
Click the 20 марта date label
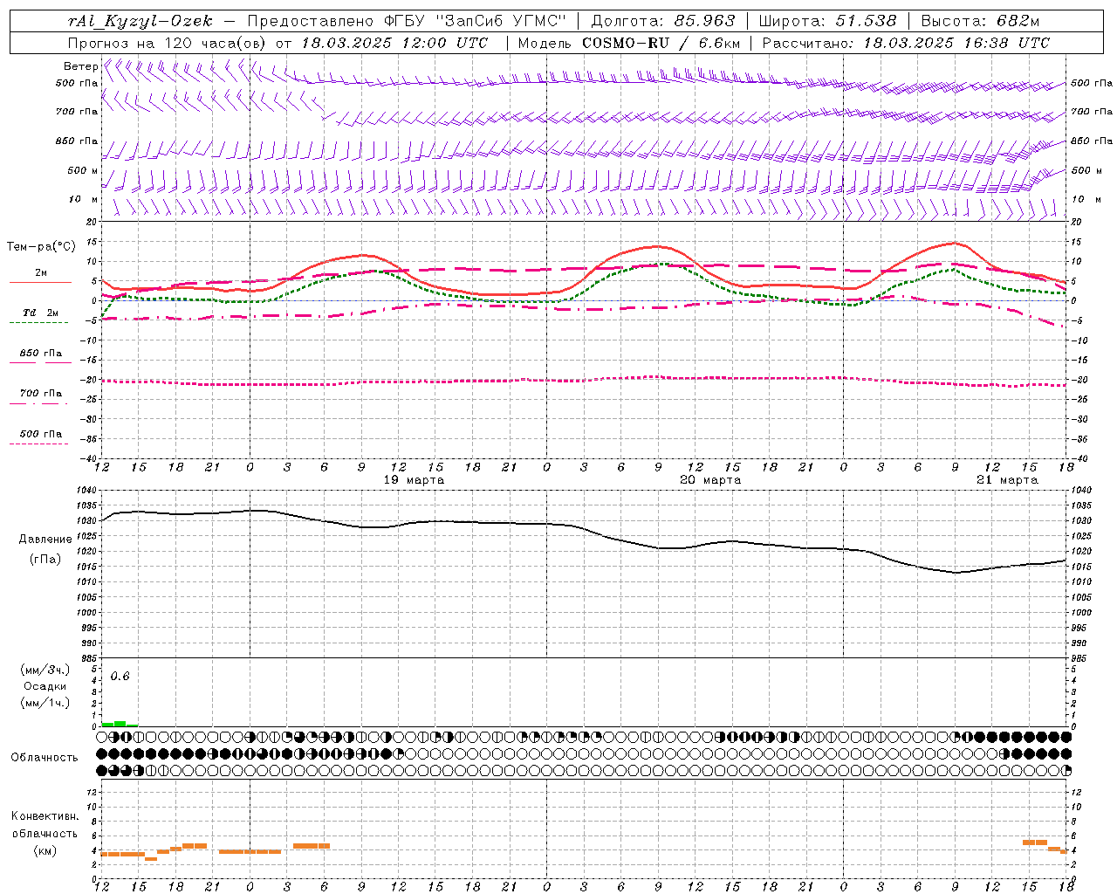click(710, 480)
